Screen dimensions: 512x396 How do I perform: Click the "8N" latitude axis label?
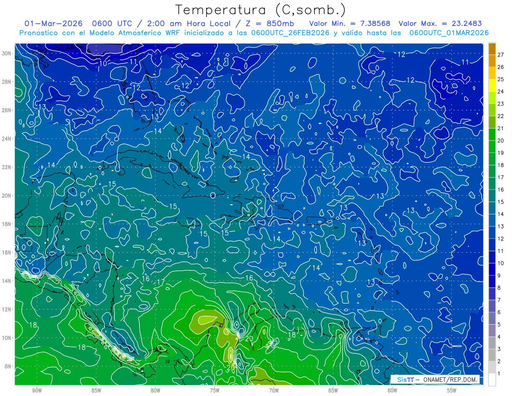pos(8,367)
